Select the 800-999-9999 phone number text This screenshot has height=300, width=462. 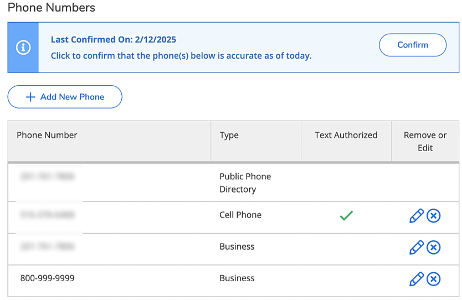pos(47,278)
